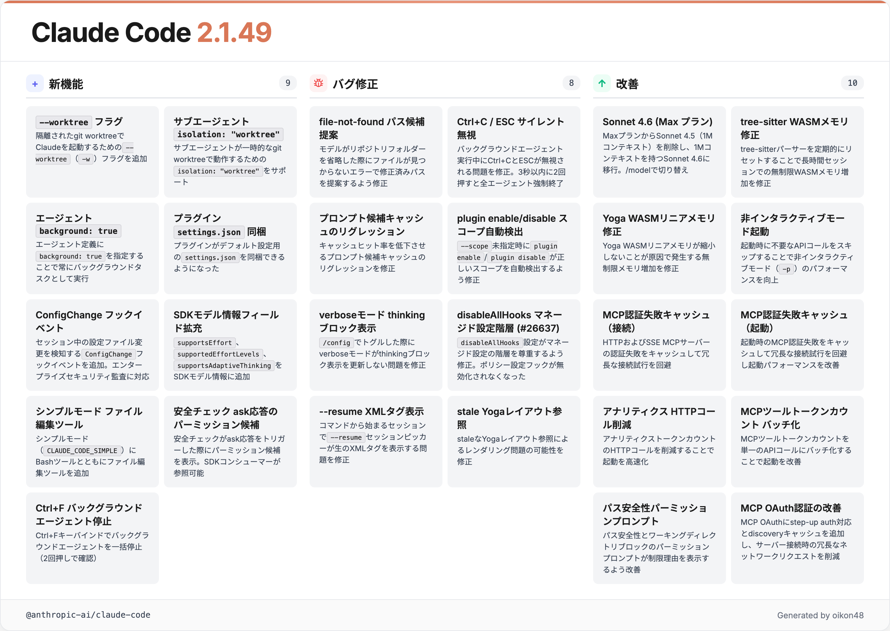Click the Claude Code 2.1.49 title
This screenshot has width=890, height=631.
click(x=152, y=32)
